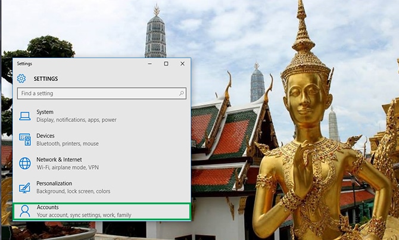Minimize the Settings window
Screen dimensions: 399x240
(149, 64)
